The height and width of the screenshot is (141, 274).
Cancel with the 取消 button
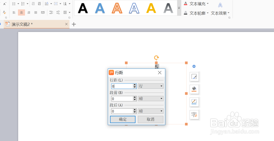click(x=150, y=119)
